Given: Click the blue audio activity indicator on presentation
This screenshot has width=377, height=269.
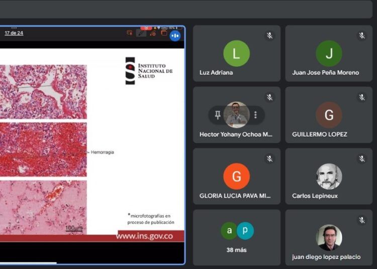Looking at the screenshot, I should coord(175,36).
